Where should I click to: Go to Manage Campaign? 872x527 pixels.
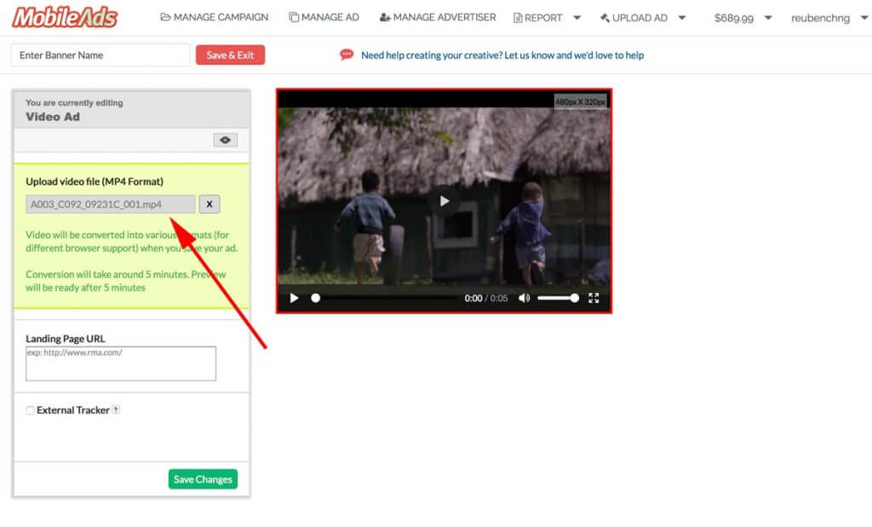click(x=214, y=17)
